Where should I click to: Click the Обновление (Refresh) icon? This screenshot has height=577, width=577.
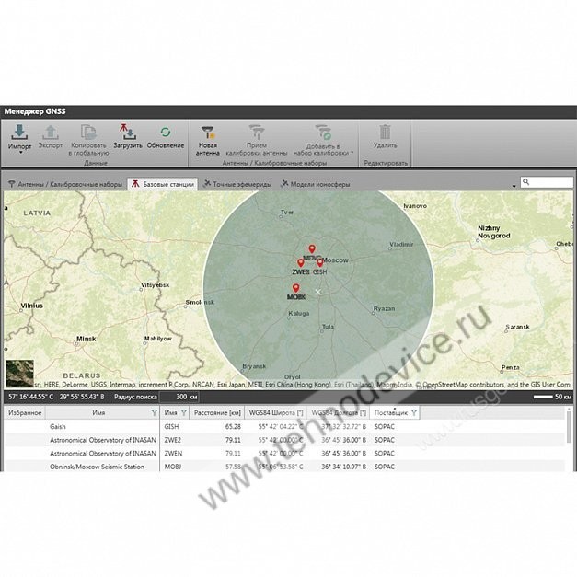pos(165,133)
